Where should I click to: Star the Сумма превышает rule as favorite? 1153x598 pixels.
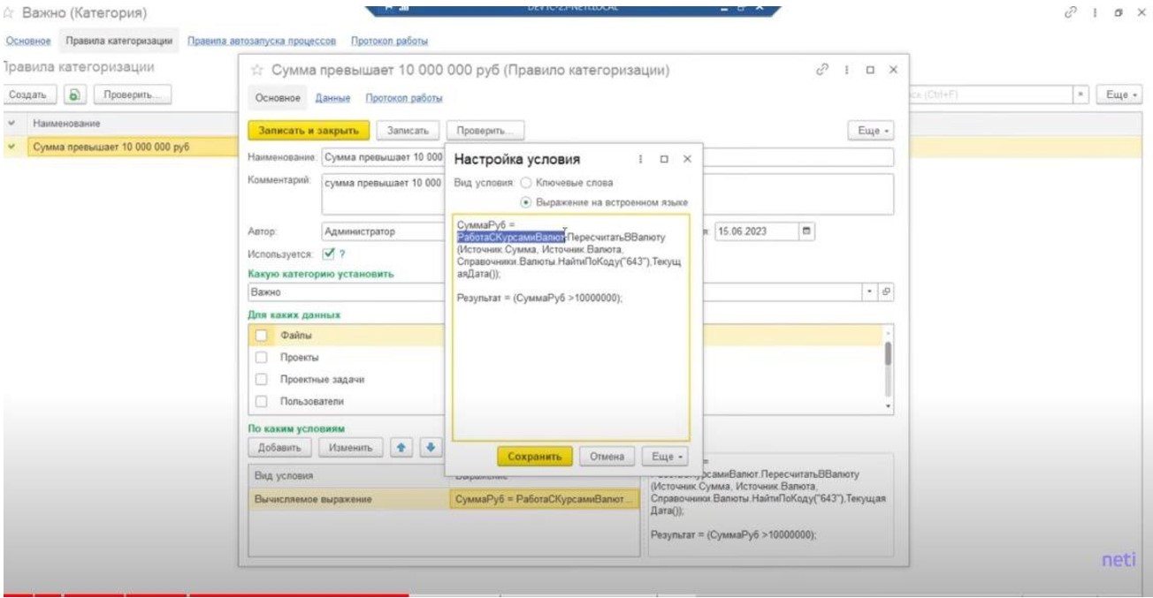tap(257, 71)
